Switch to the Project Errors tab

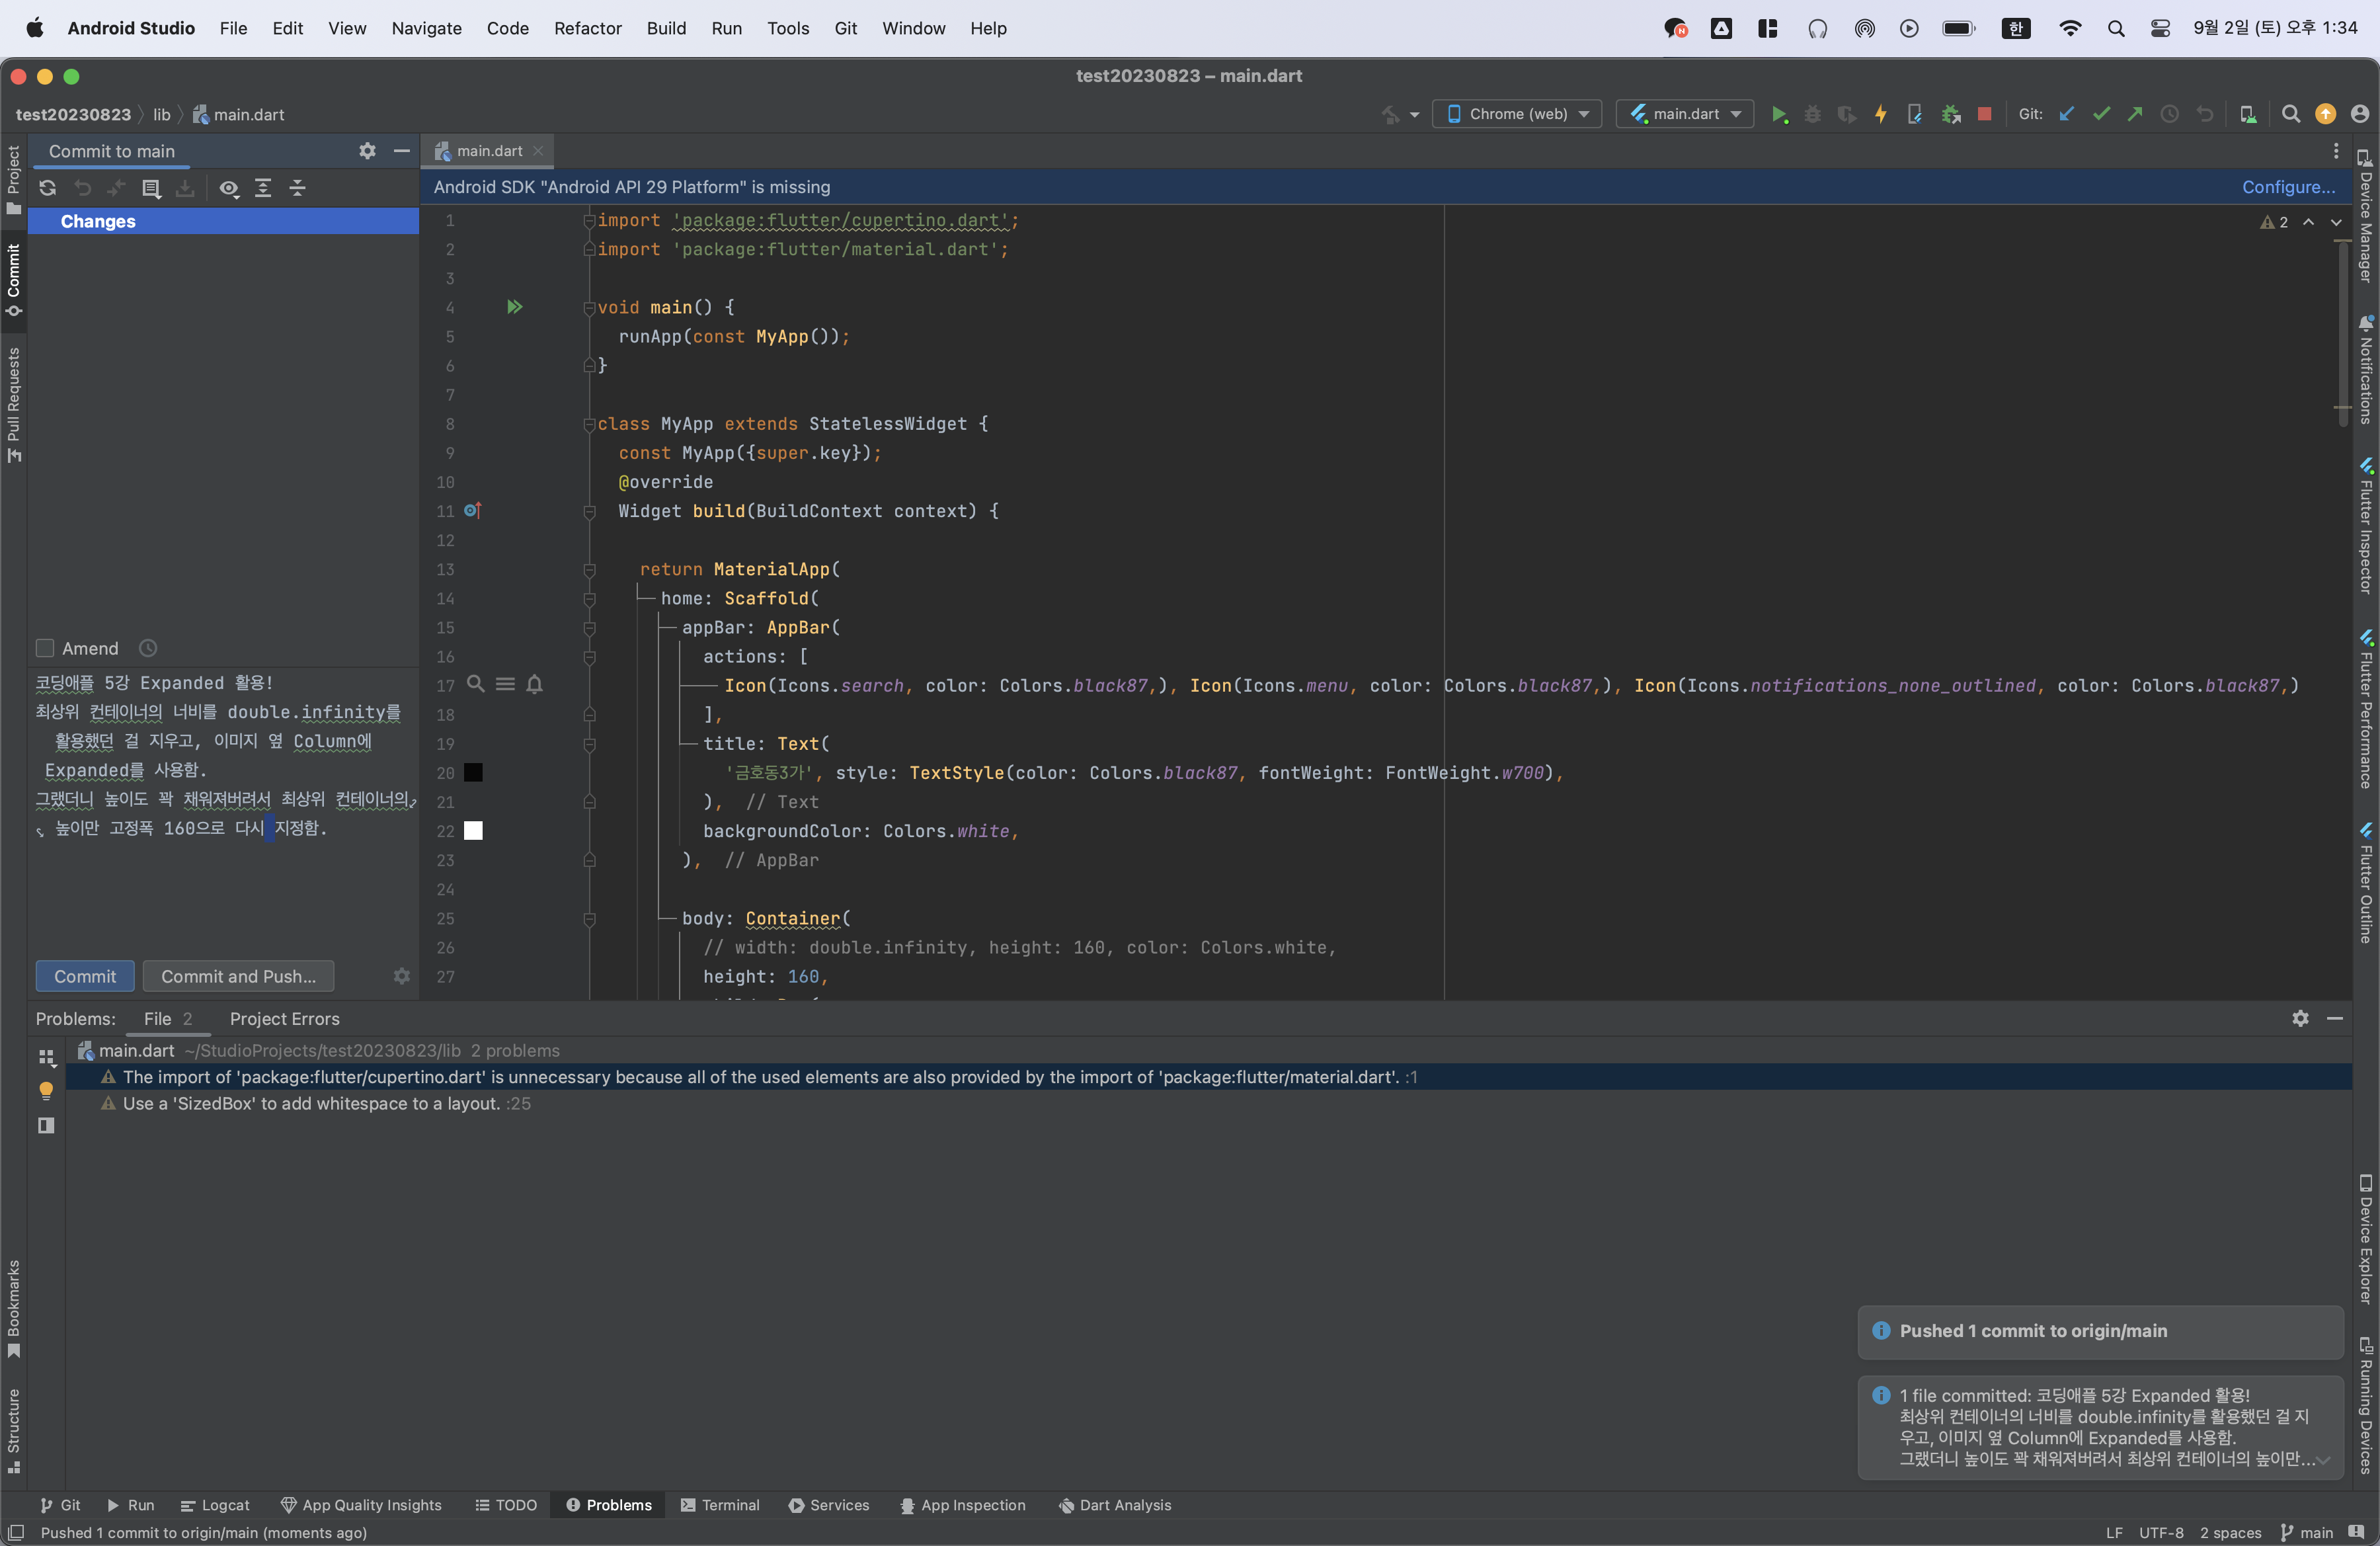pyautogui.click(x=284, y=1018)
